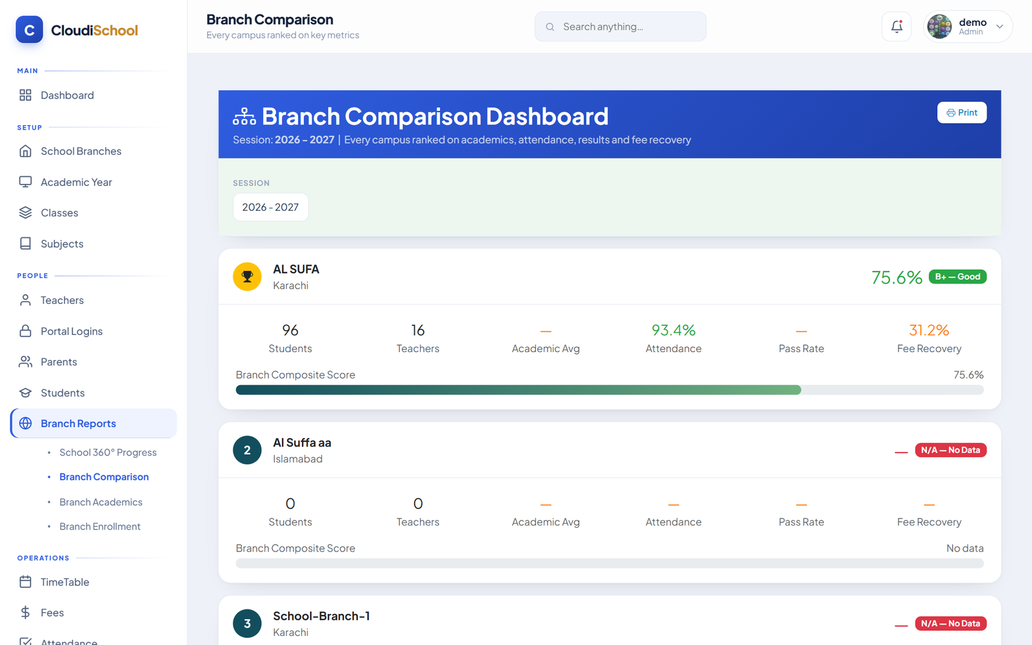Click the Teachers person icon
Viewport: 1032px width, 645px height.
coord(25,300)
